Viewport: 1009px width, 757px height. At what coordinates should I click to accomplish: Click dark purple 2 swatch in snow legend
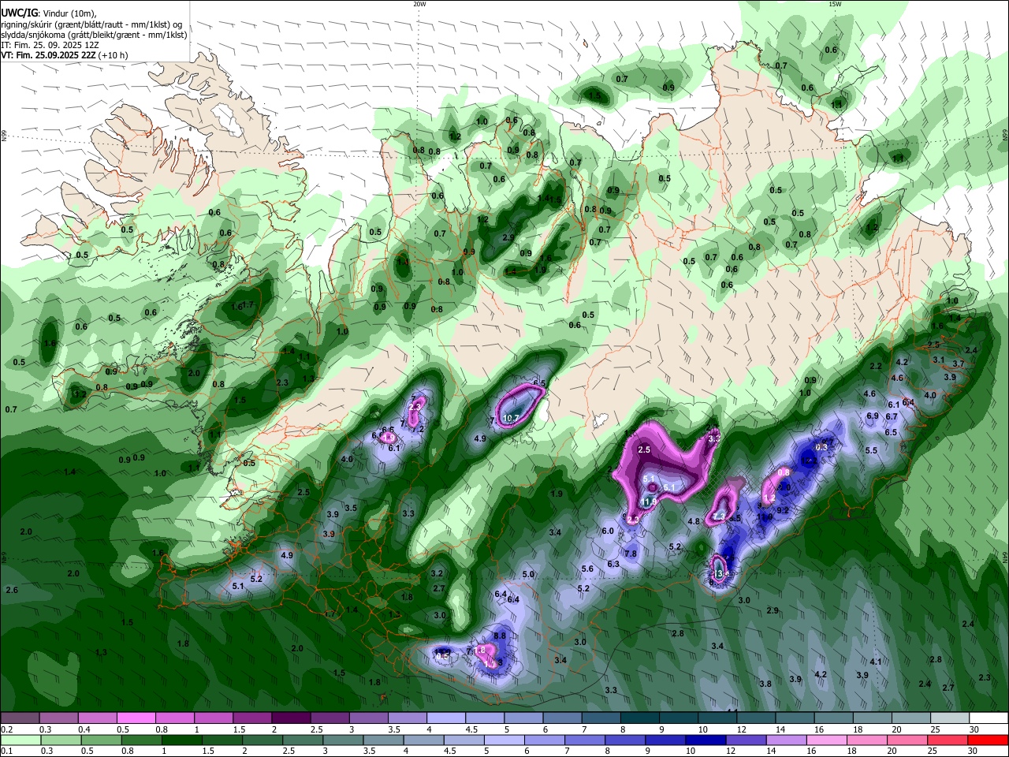(x=291, y=718)
